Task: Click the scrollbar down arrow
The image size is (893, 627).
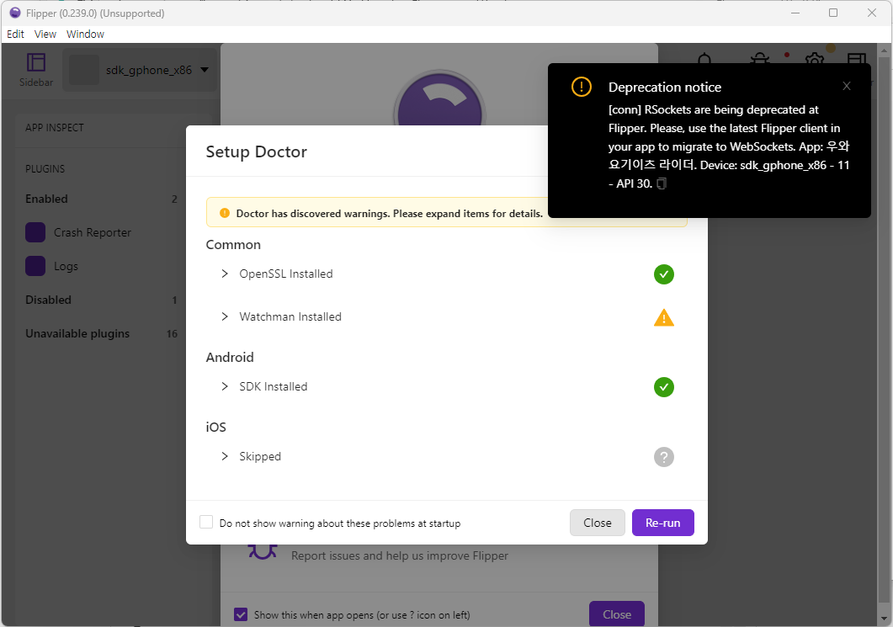Action: [x=884, y=619]
